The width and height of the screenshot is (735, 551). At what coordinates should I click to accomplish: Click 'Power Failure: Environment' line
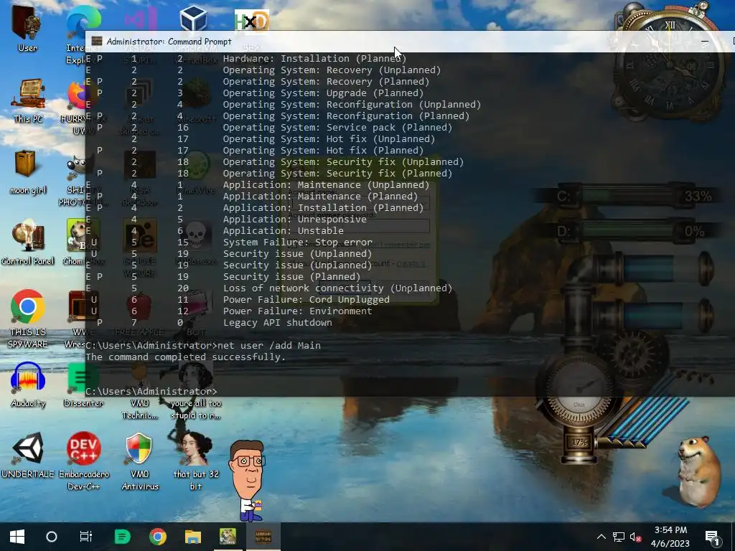pos(298,311)
